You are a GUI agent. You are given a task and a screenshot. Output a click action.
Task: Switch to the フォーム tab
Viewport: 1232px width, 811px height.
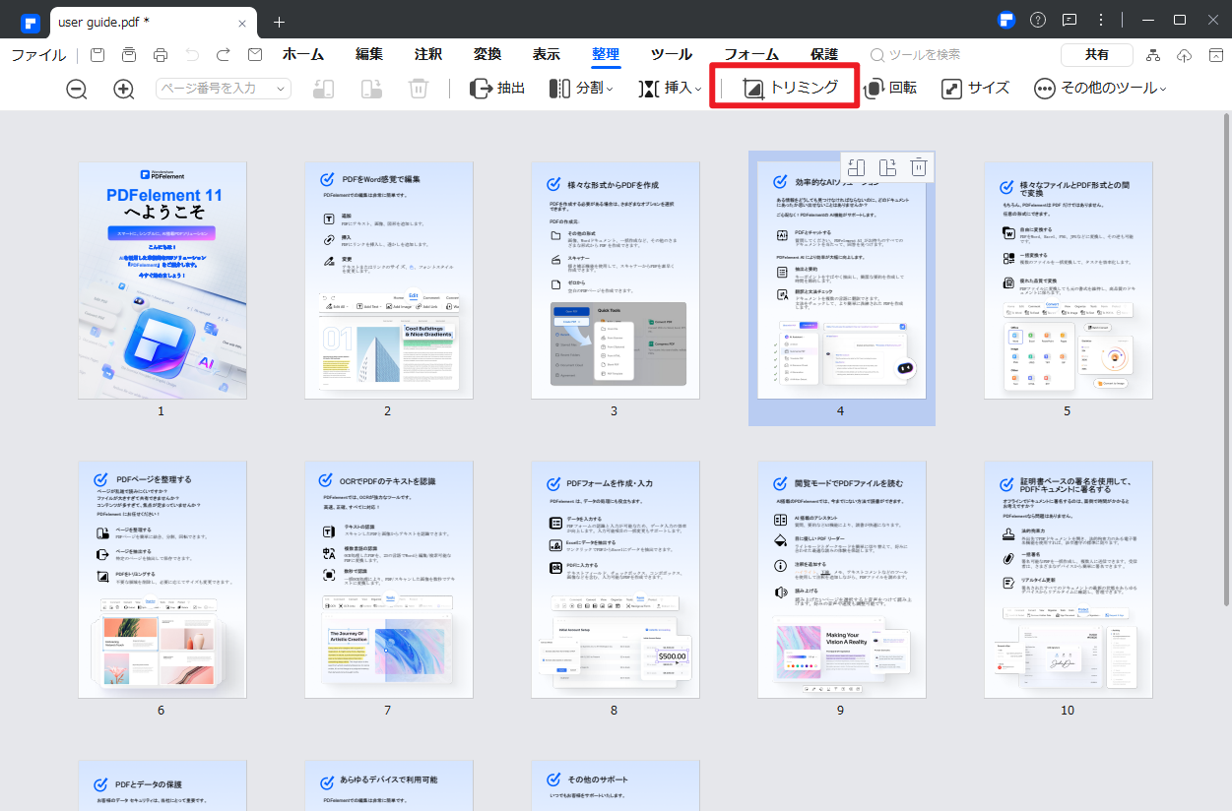751,55
